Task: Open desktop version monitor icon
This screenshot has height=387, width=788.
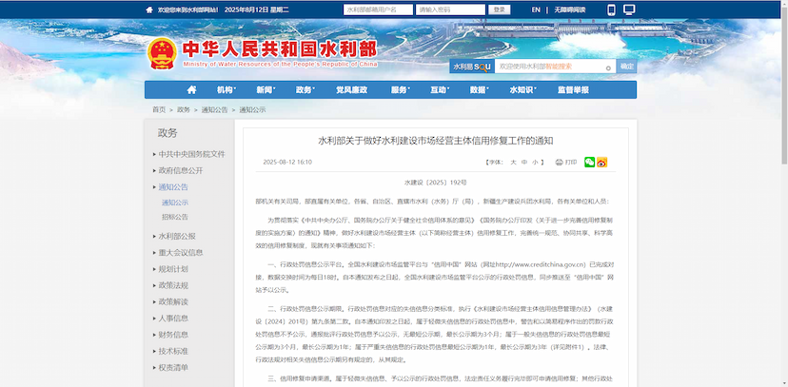Action: [629, 10]
